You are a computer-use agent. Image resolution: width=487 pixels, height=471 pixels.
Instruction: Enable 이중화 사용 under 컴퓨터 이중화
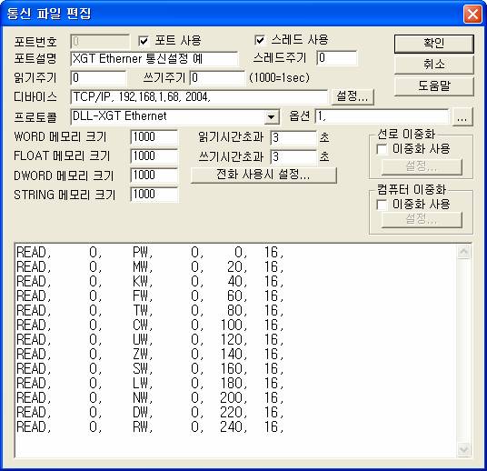tap(382, 205)
